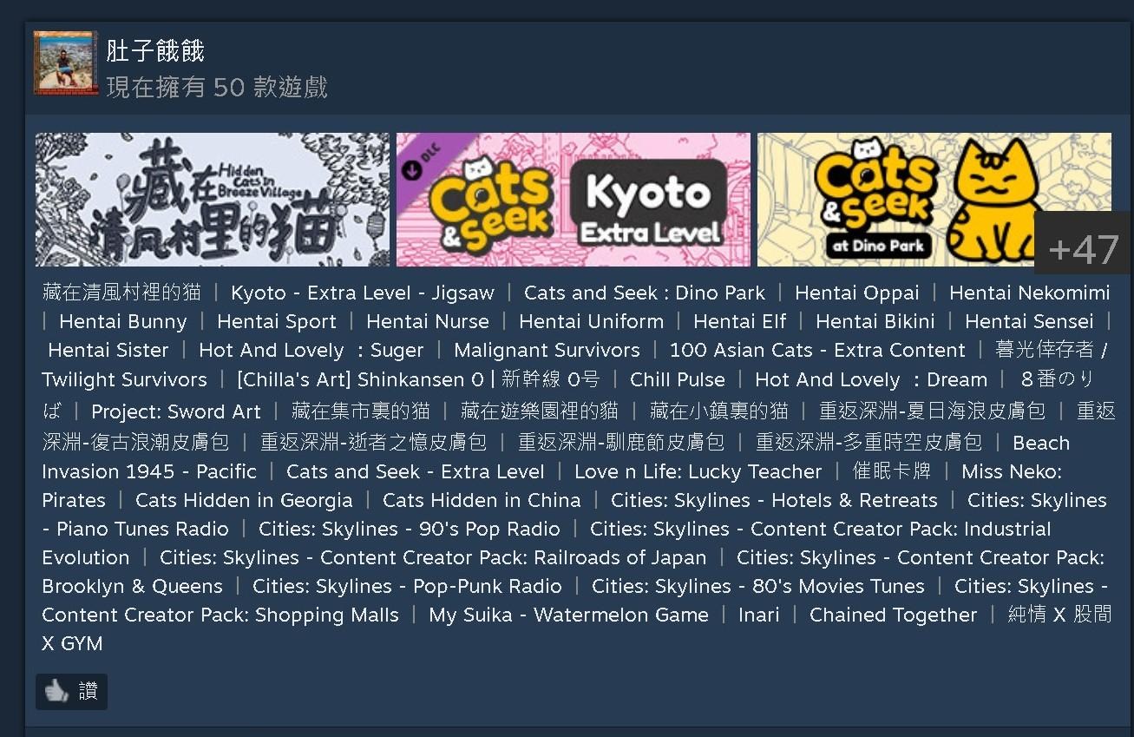Open the 肚子餓餓 username link
This screenshot has height=737, width=1134.
pos(155,51)
